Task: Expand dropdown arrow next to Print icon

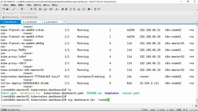Action: (42, 9)
